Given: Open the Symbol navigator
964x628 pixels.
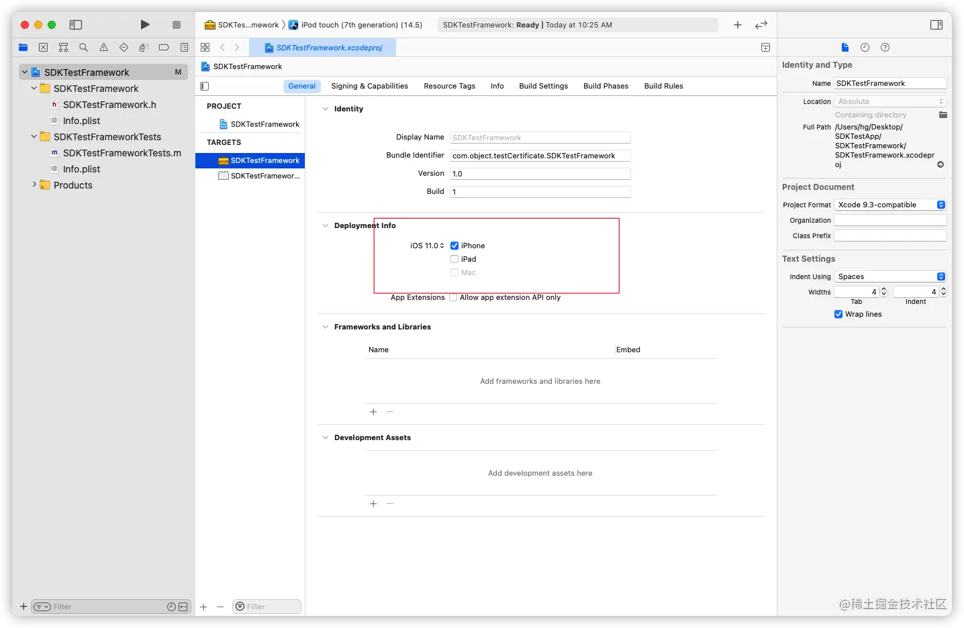Looking at the screenshot, I should [x=64, y=48].
